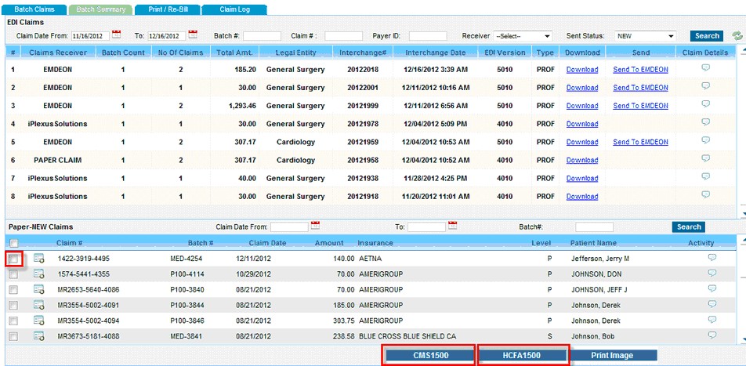Open claim document icon for 1574-5441-4355
The height and width of the screenshot is (366, 746).
tap(38, 274)
